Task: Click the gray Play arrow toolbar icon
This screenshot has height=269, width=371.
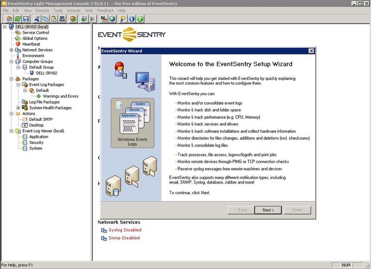Action: click(93, 19)
